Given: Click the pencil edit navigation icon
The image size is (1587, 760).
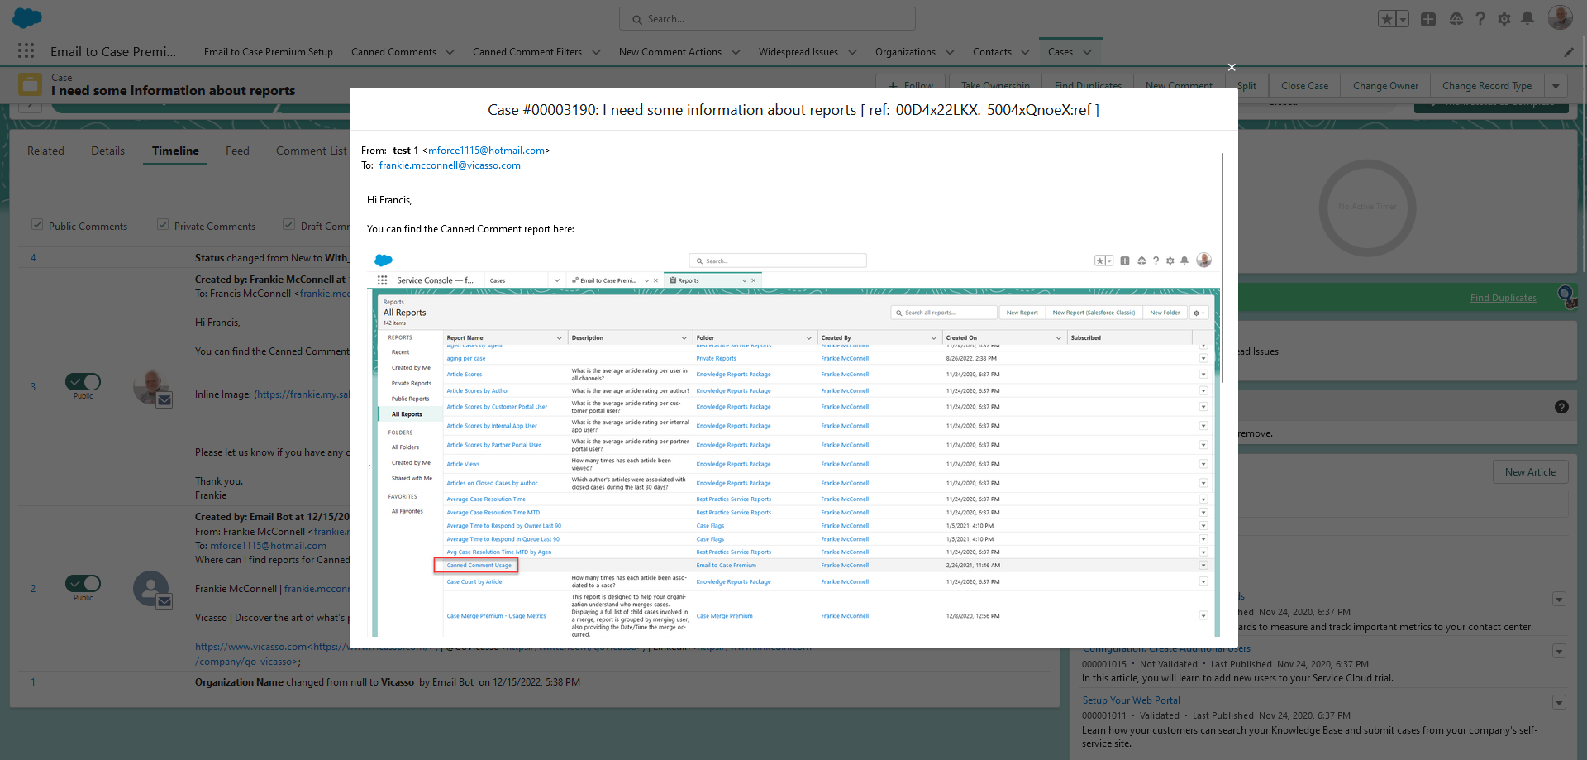Looking at the screenshot, I should point(1569,52).
